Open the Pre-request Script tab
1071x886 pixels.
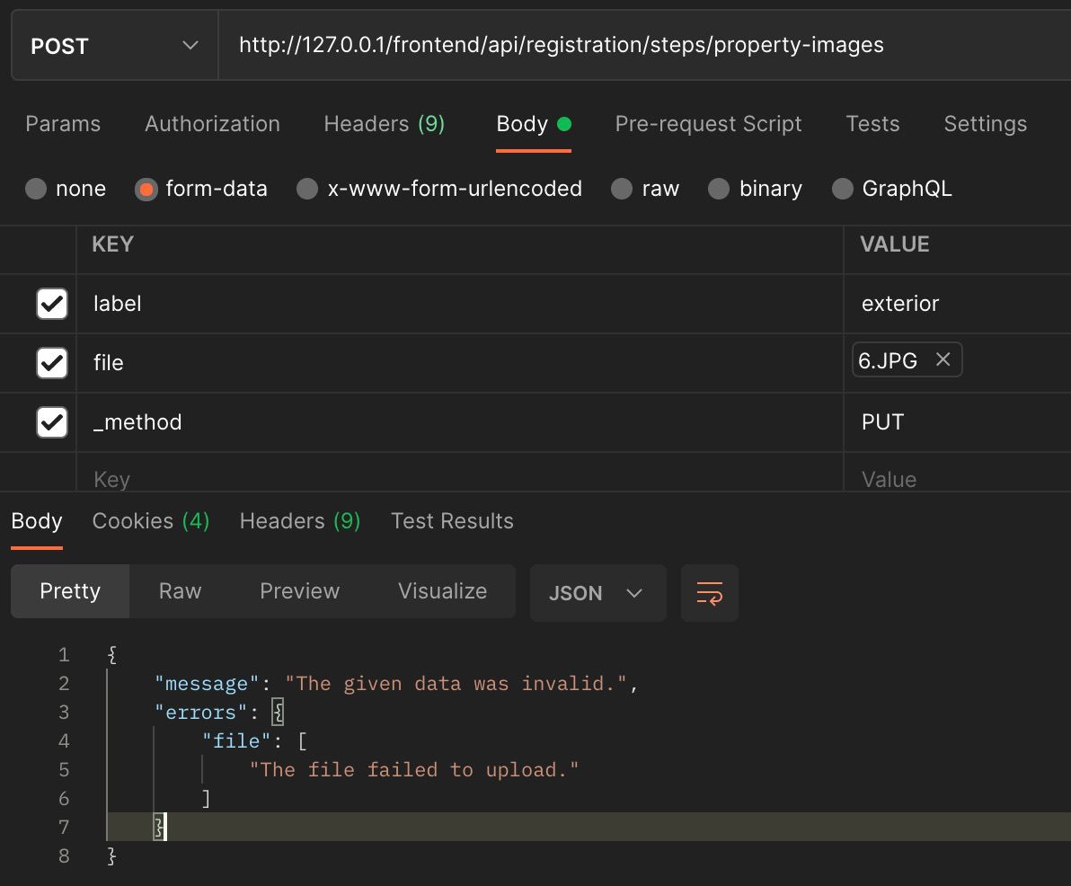tap(708, 124)
